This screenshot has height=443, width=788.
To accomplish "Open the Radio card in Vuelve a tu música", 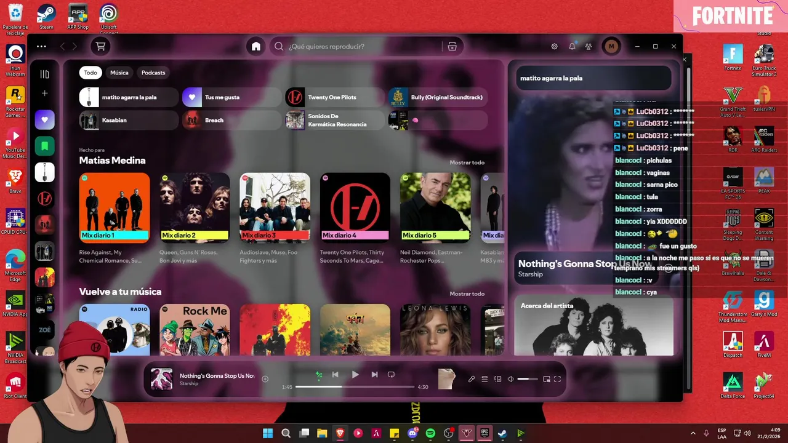I will [x=115, y=329].
